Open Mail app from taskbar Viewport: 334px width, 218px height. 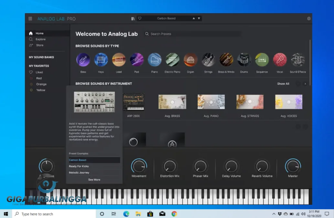click(x=162, y=214)
